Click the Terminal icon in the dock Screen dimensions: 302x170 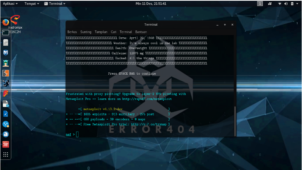pos(6,32)
